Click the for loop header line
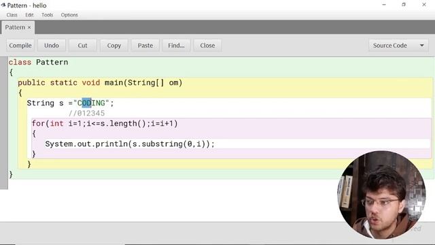Viewport: 435px width, 245px height. 105,123
